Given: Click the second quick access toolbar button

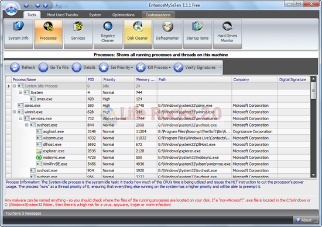Looking at the screenshot, I should pyautogui.click(x=38, y=5).
